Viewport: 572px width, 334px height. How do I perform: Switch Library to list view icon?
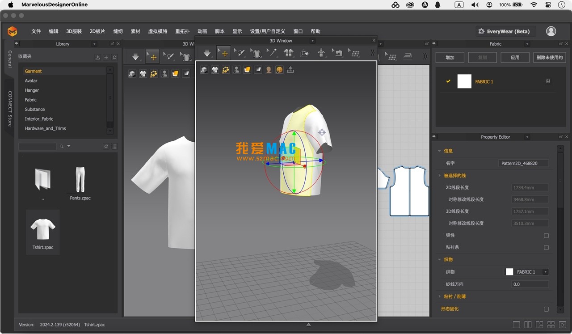(114, 146)
